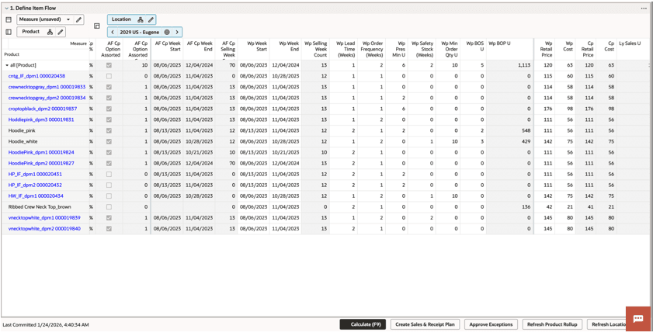This screenshot has width=653, height=336.
Task: Collapse the 1. Define Item Flow section
Action: tap(6, 8)
